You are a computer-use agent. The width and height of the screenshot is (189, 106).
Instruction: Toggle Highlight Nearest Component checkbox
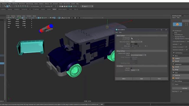coord(174,39)
